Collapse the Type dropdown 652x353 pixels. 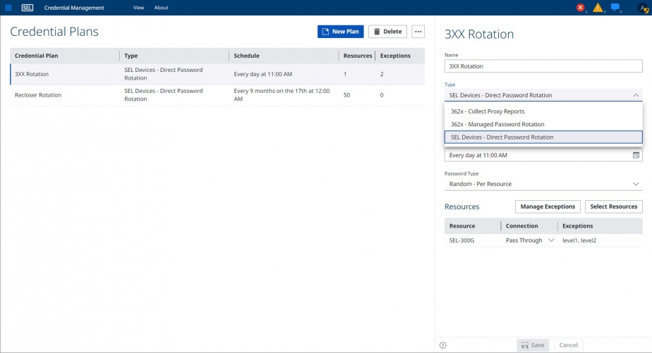click(x=635, y=95)
